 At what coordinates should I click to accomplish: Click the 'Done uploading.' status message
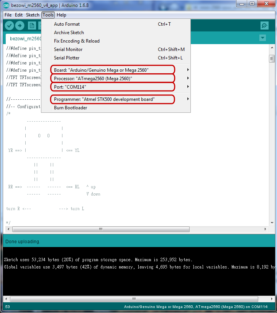(23, 242)
